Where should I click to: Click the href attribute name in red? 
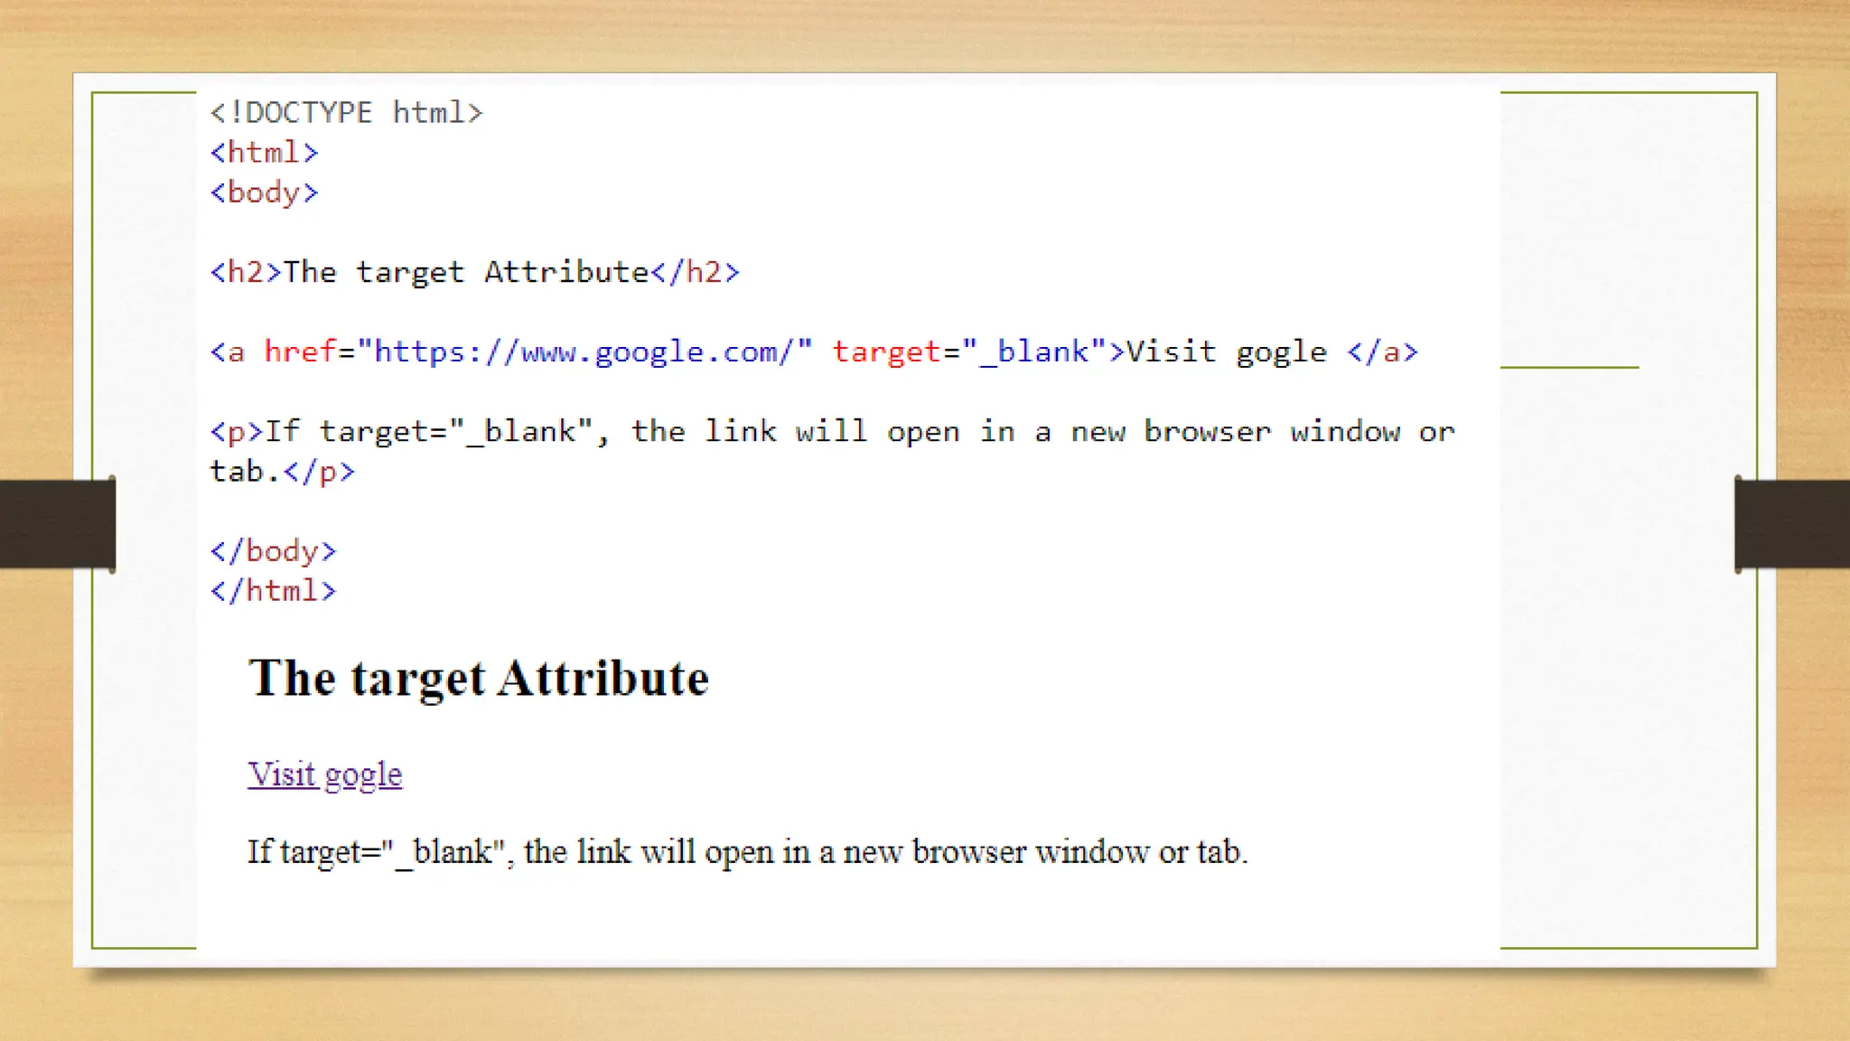(x=299, y=352)
